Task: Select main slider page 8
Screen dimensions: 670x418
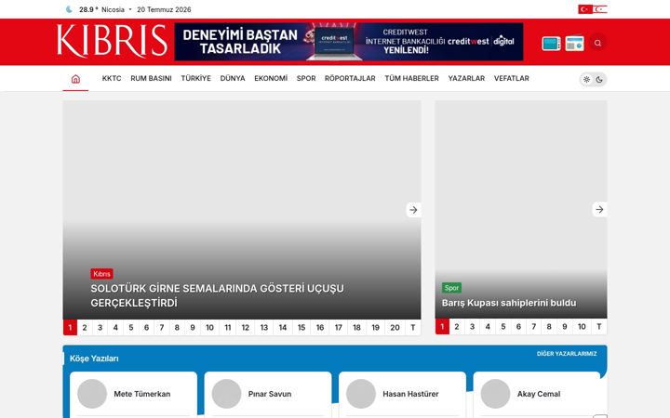Action: click(x=177, y=328)
